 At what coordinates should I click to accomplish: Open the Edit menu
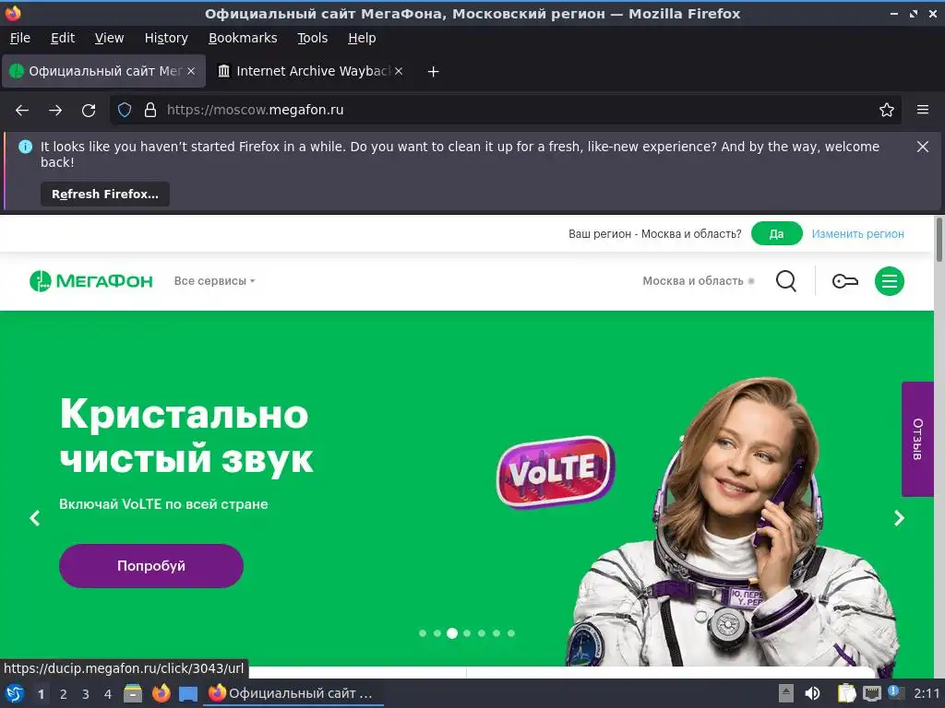click(63, 38)
